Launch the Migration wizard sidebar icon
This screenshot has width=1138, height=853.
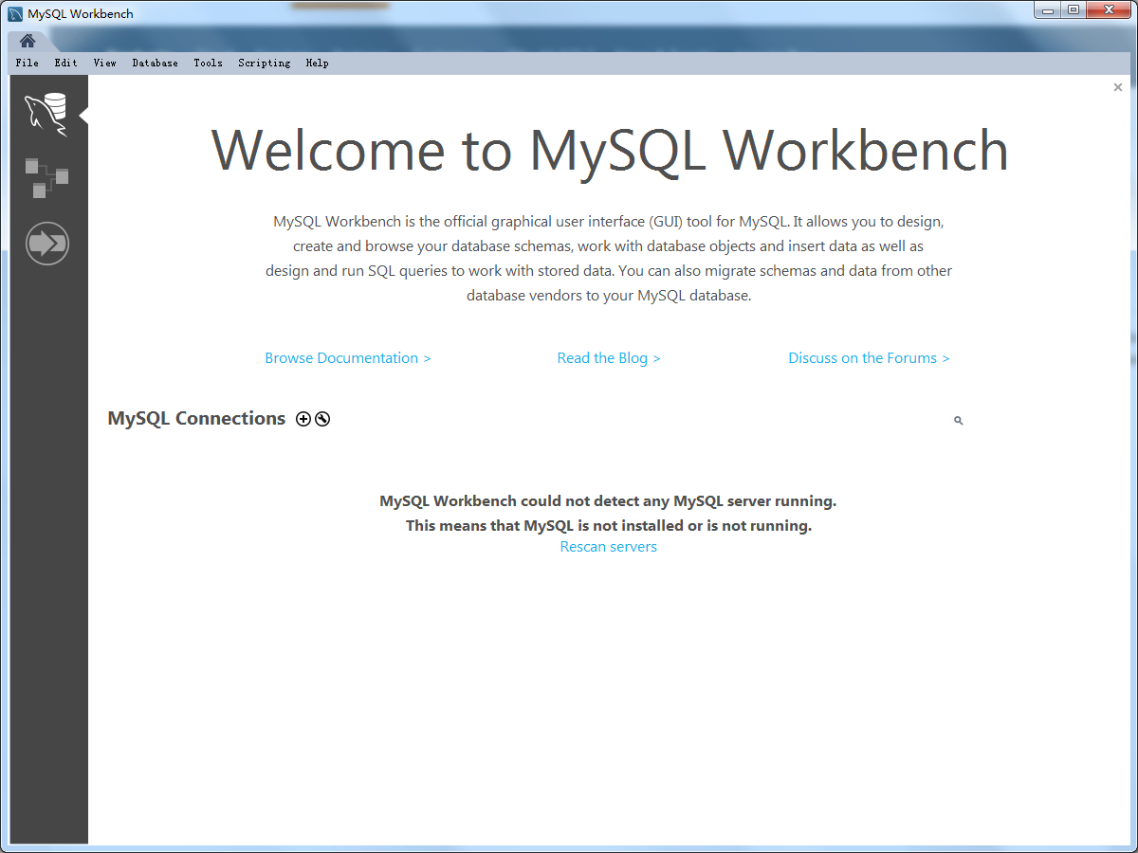click(47, 244)
